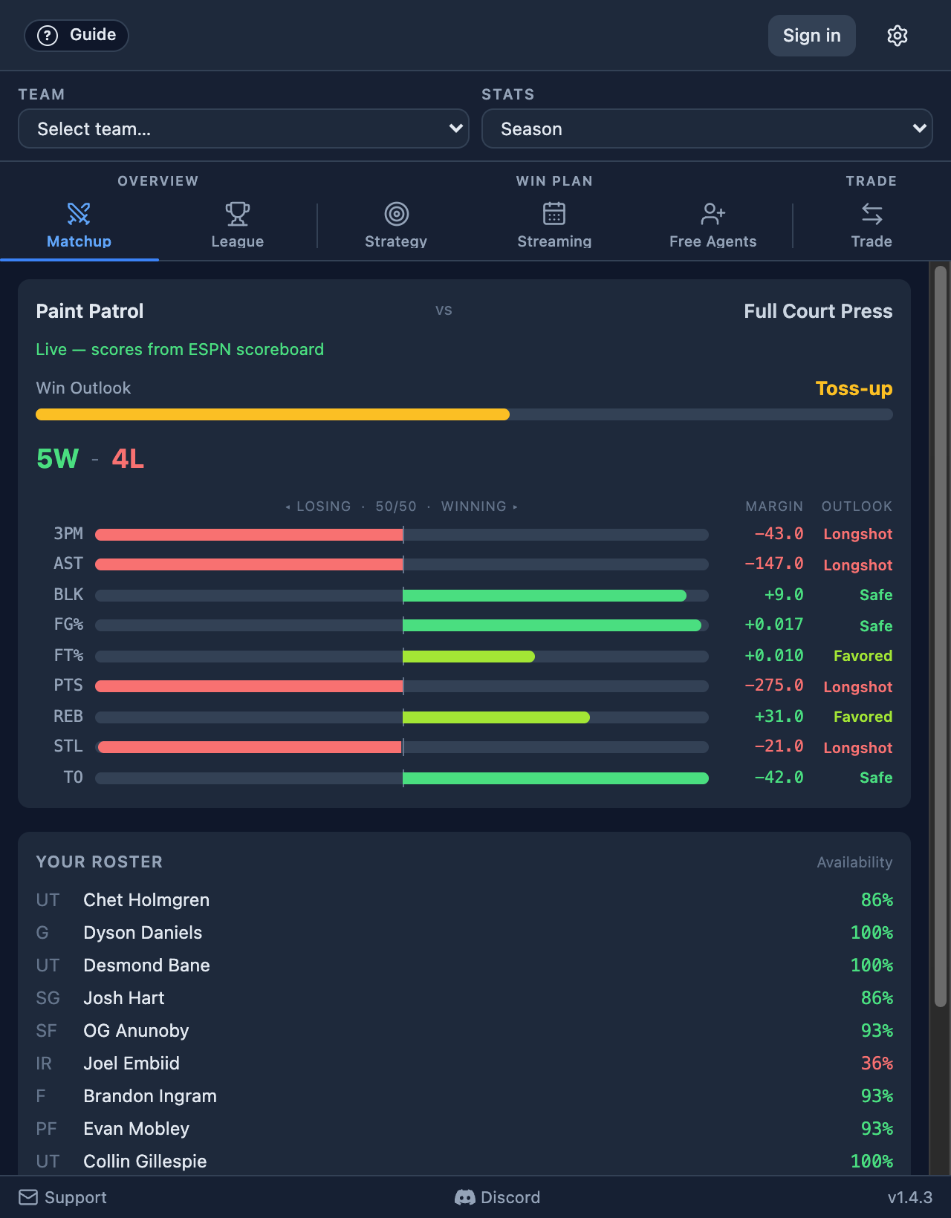Click the Support envelope icon
The height and width of the screenshot is (1218, 951).
click(x=28, y=1197)
